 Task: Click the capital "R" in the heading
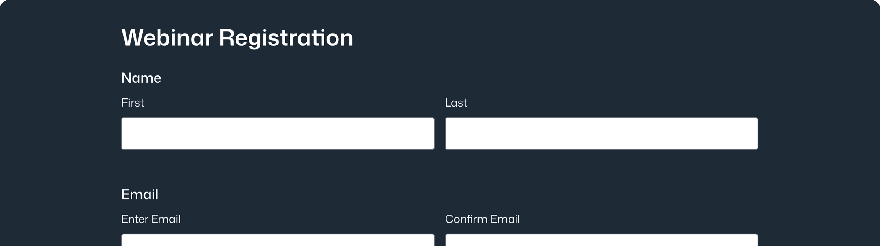tap(227, 38)
